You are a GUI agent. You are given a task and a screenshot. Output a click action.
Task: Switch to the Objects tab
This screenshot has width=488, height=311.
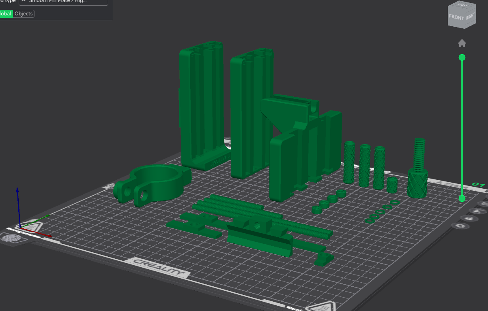coord(24,13)
